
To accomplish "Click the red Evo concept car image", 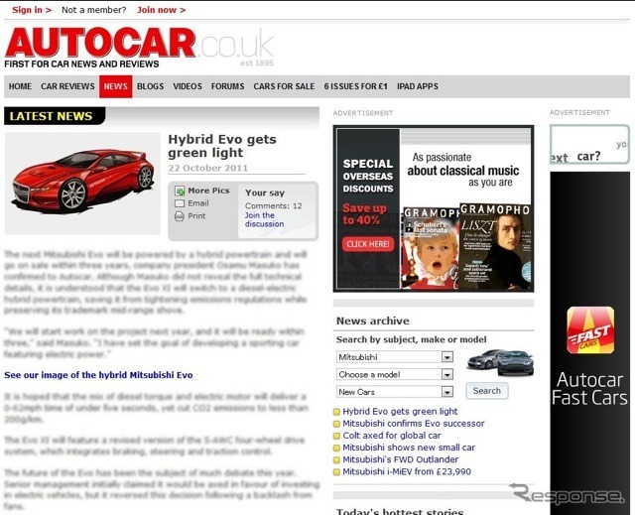I will coord(82,184).
